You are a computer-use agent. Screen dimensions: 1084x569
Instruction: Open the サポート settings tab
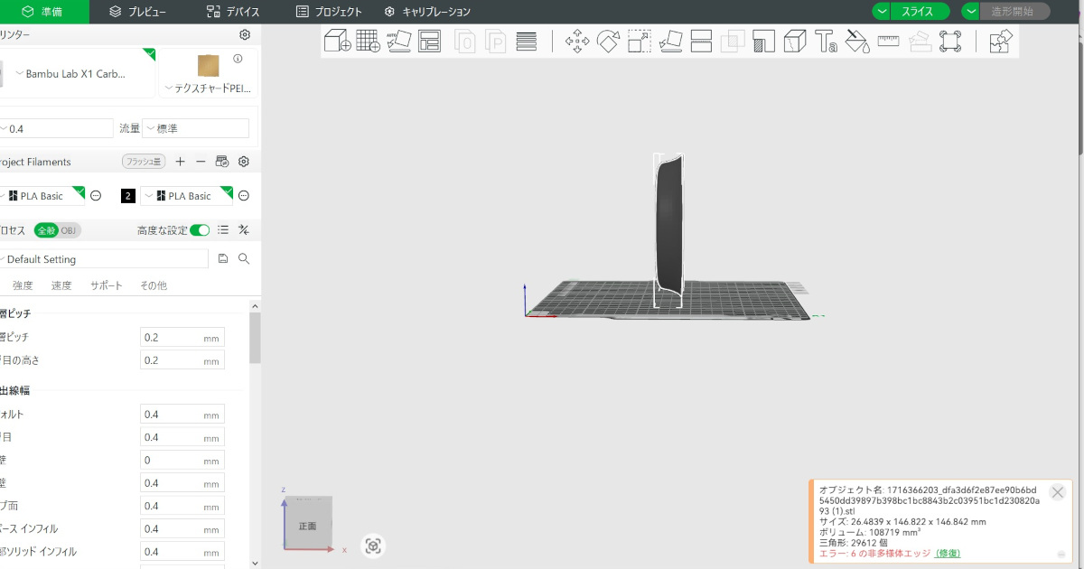coord(106,285)
